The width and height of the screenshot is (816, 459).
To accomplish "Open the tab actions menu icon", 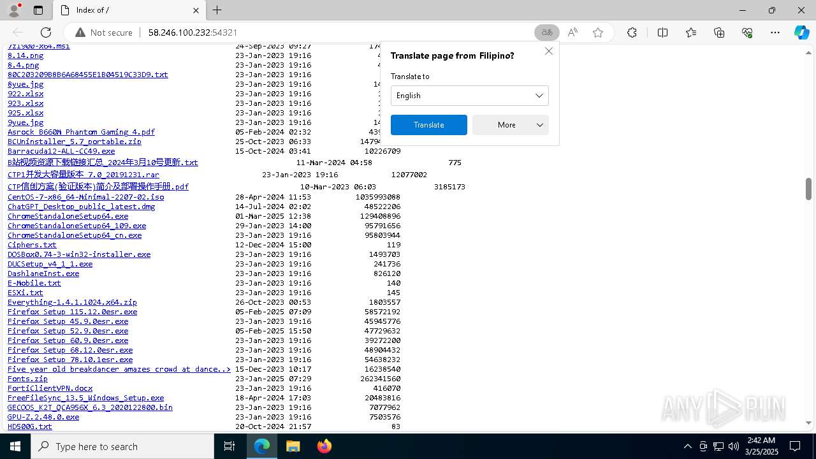I will (38, 10).
